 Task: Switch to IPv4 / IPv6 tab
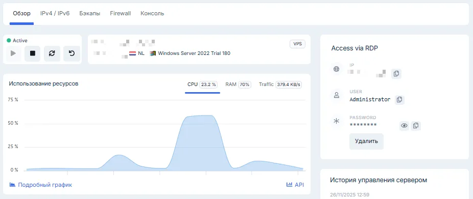coord(55,13)
